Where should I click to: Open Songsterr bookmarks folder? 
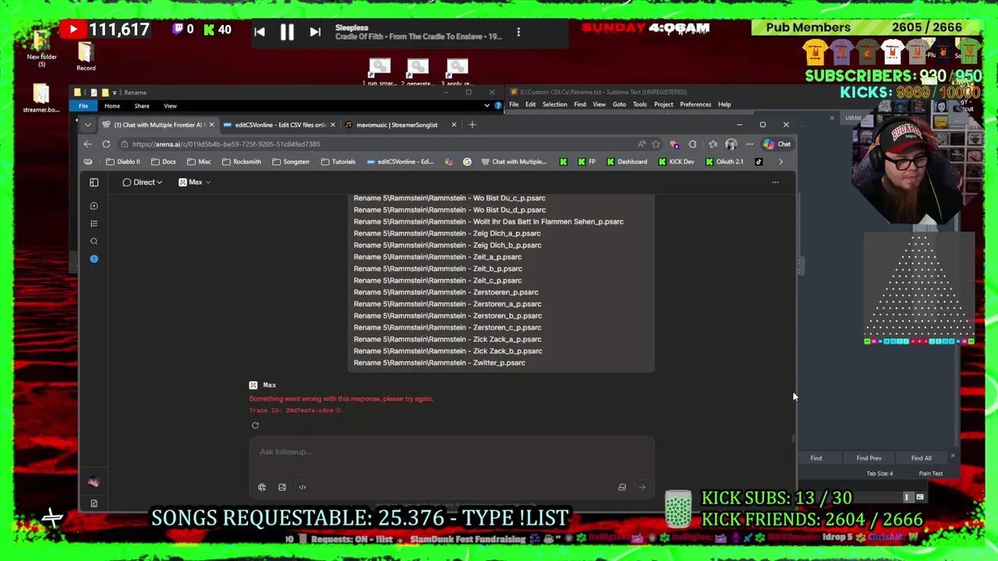290,162
